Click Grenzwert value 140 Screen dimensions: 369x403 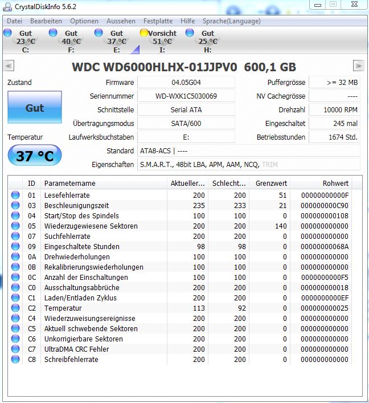[x=281, y=226]
